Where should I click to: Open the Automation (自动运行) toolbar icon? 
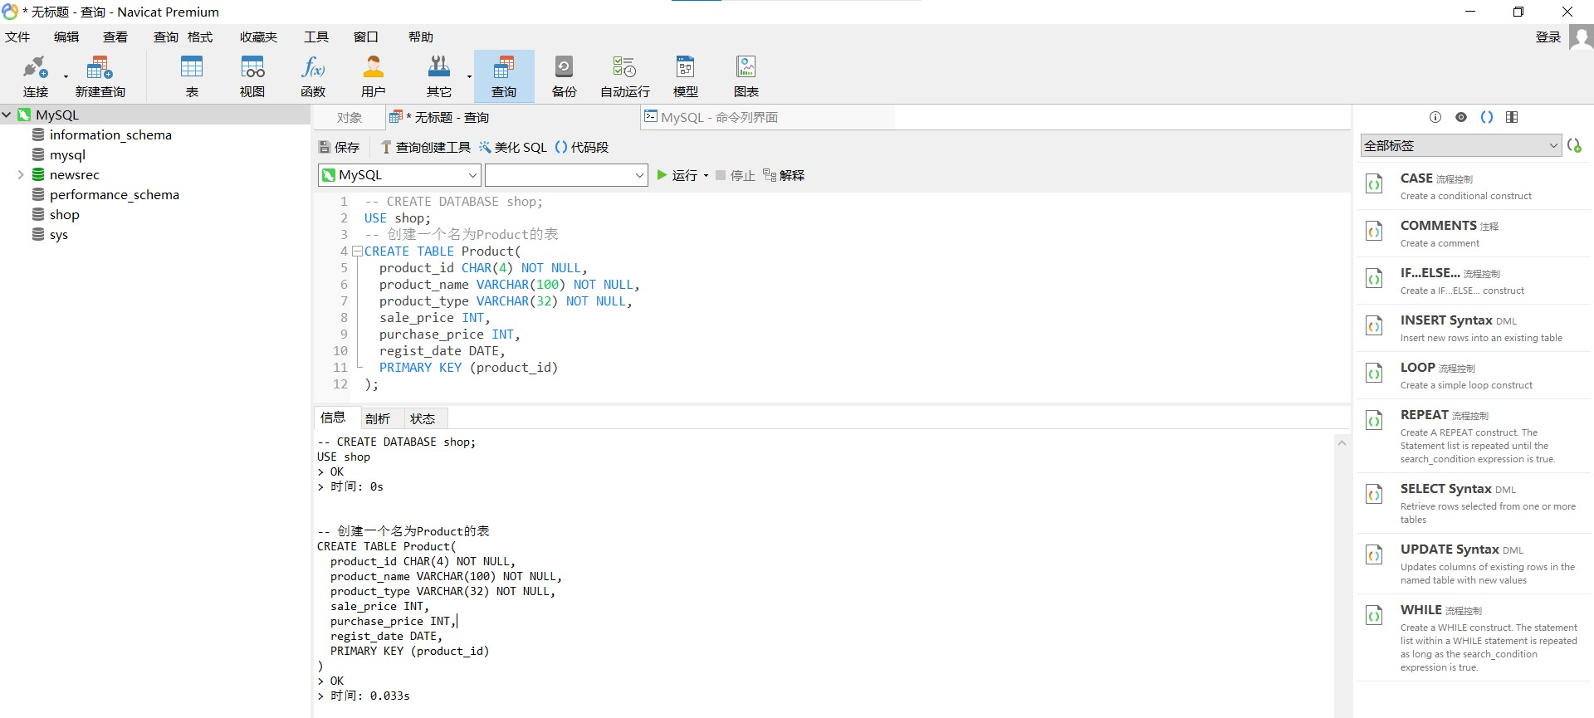pos(625,76)
